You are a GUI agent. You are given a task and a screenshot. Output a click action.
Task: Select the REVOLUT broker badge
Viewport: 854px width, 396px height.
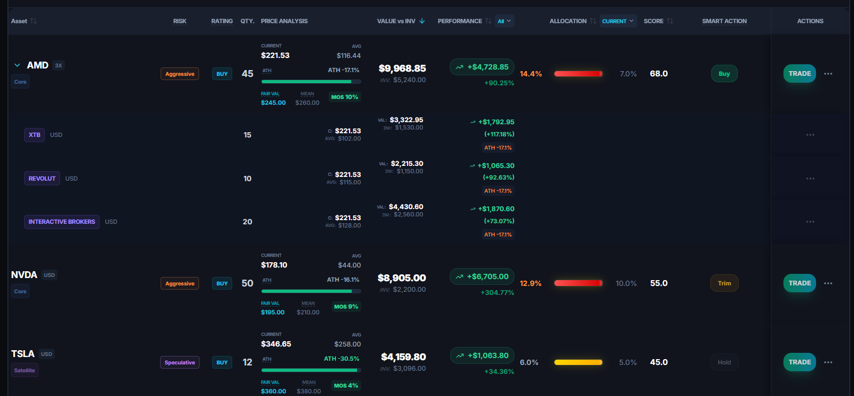42,179
